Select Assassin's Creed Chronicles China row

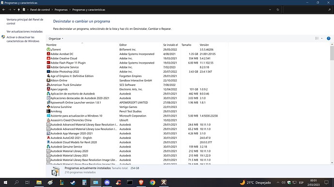[137, 120]
